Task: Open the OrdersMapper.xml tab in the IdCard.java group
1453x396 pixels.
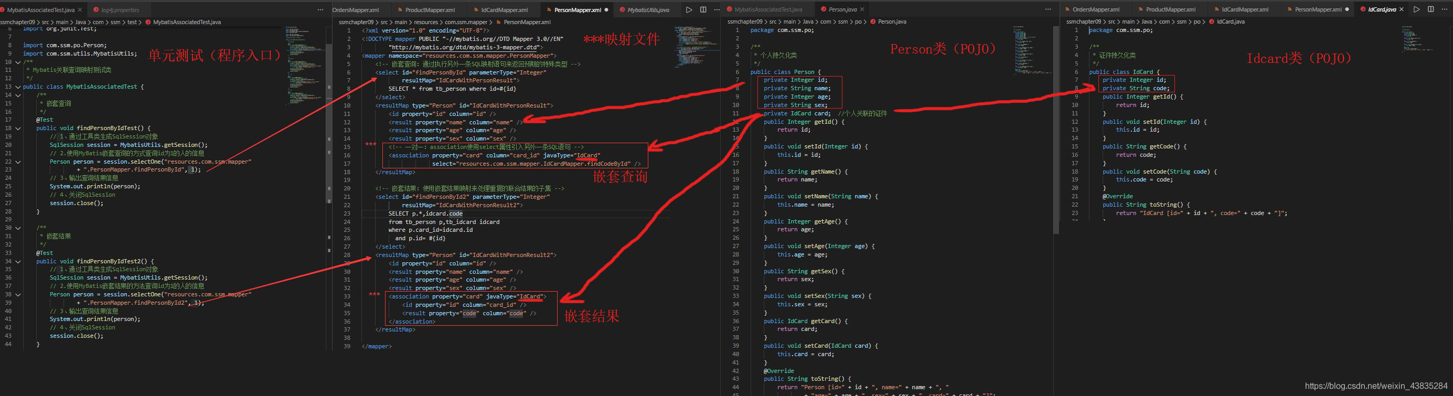Action: pos(1095,9)
